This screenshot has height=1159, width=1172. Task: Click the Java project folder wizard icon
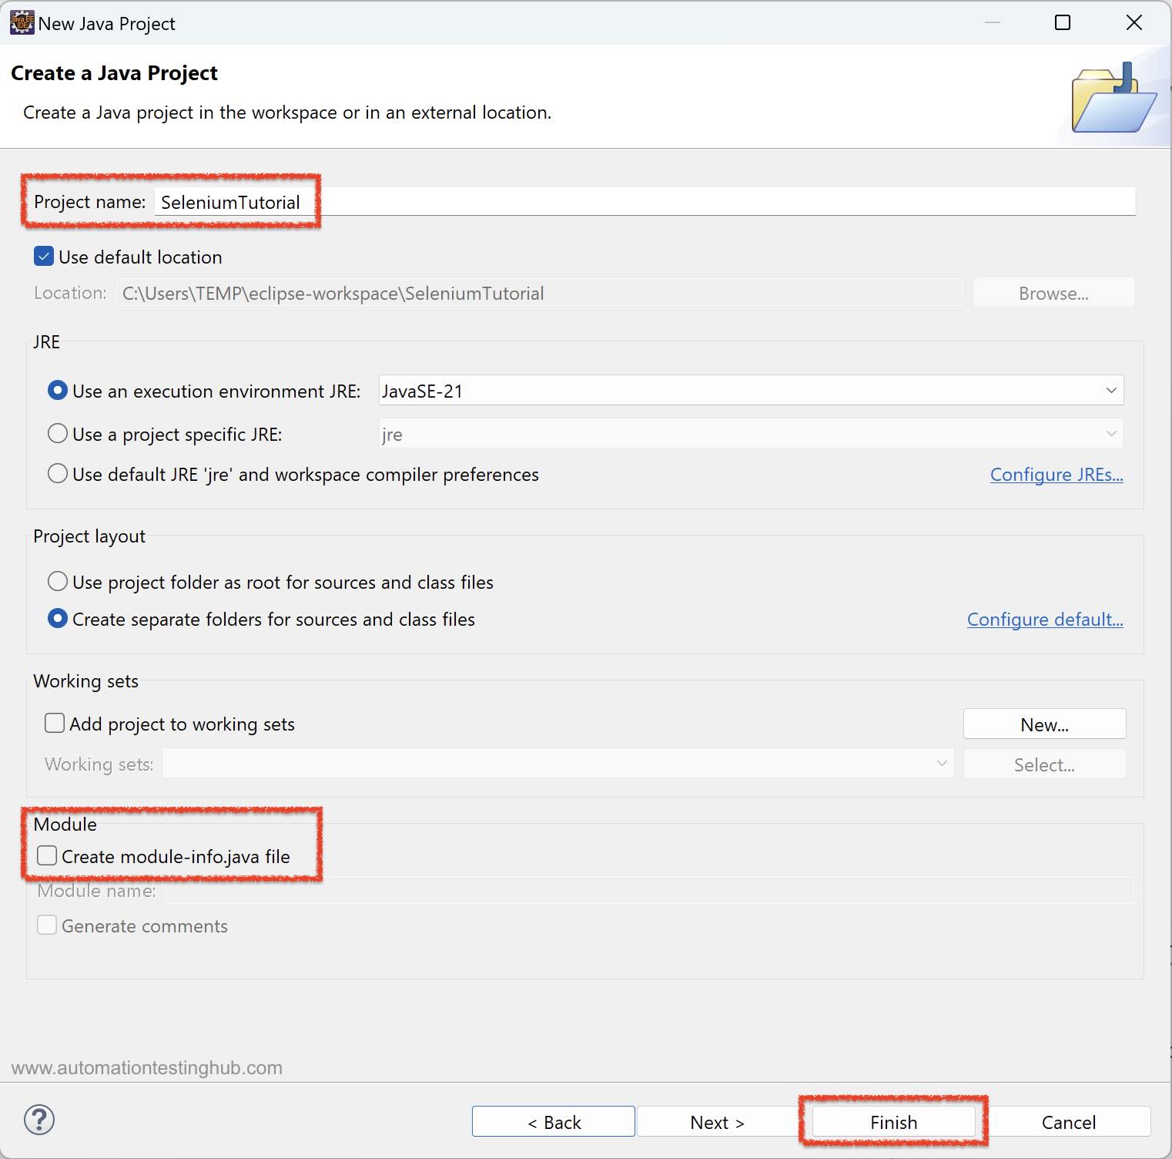point(1113,99)
